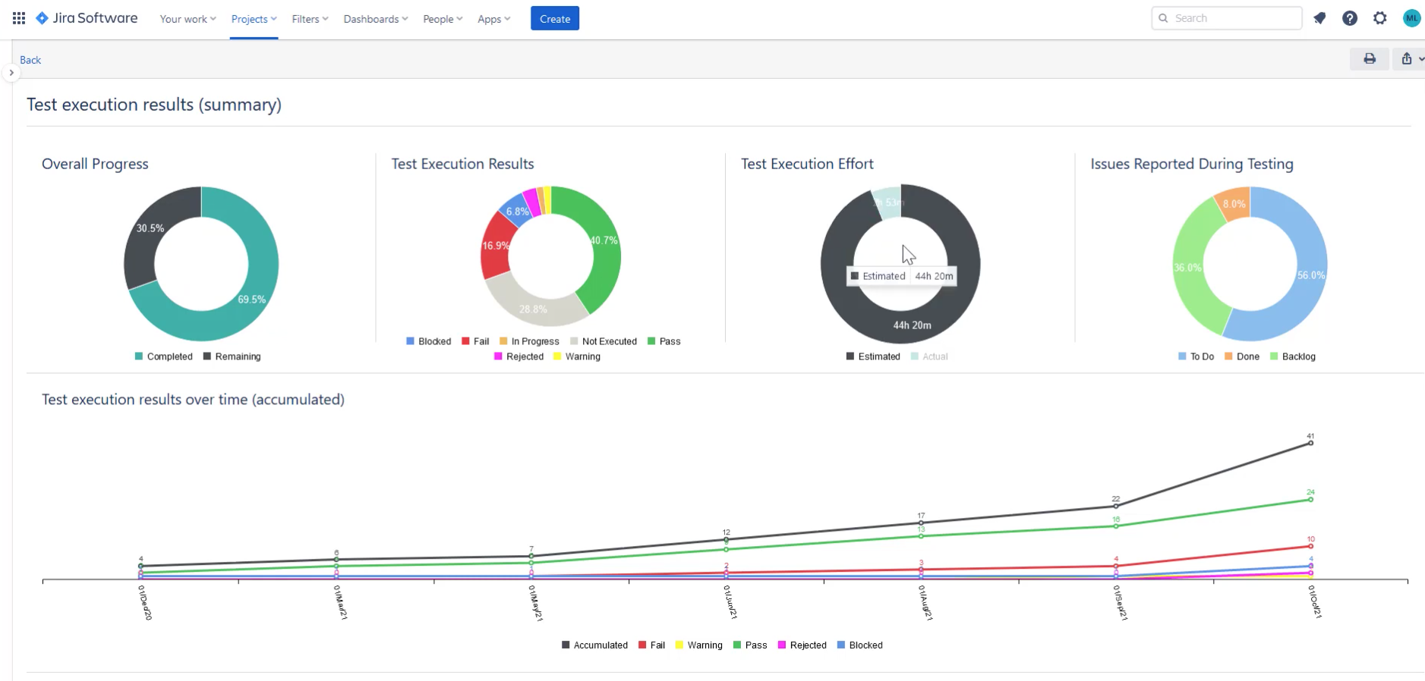The height and width of the screenshot is (681, 1425).
Task: Click the Create button
Action: pyautogui.click(x=555, y=19)
